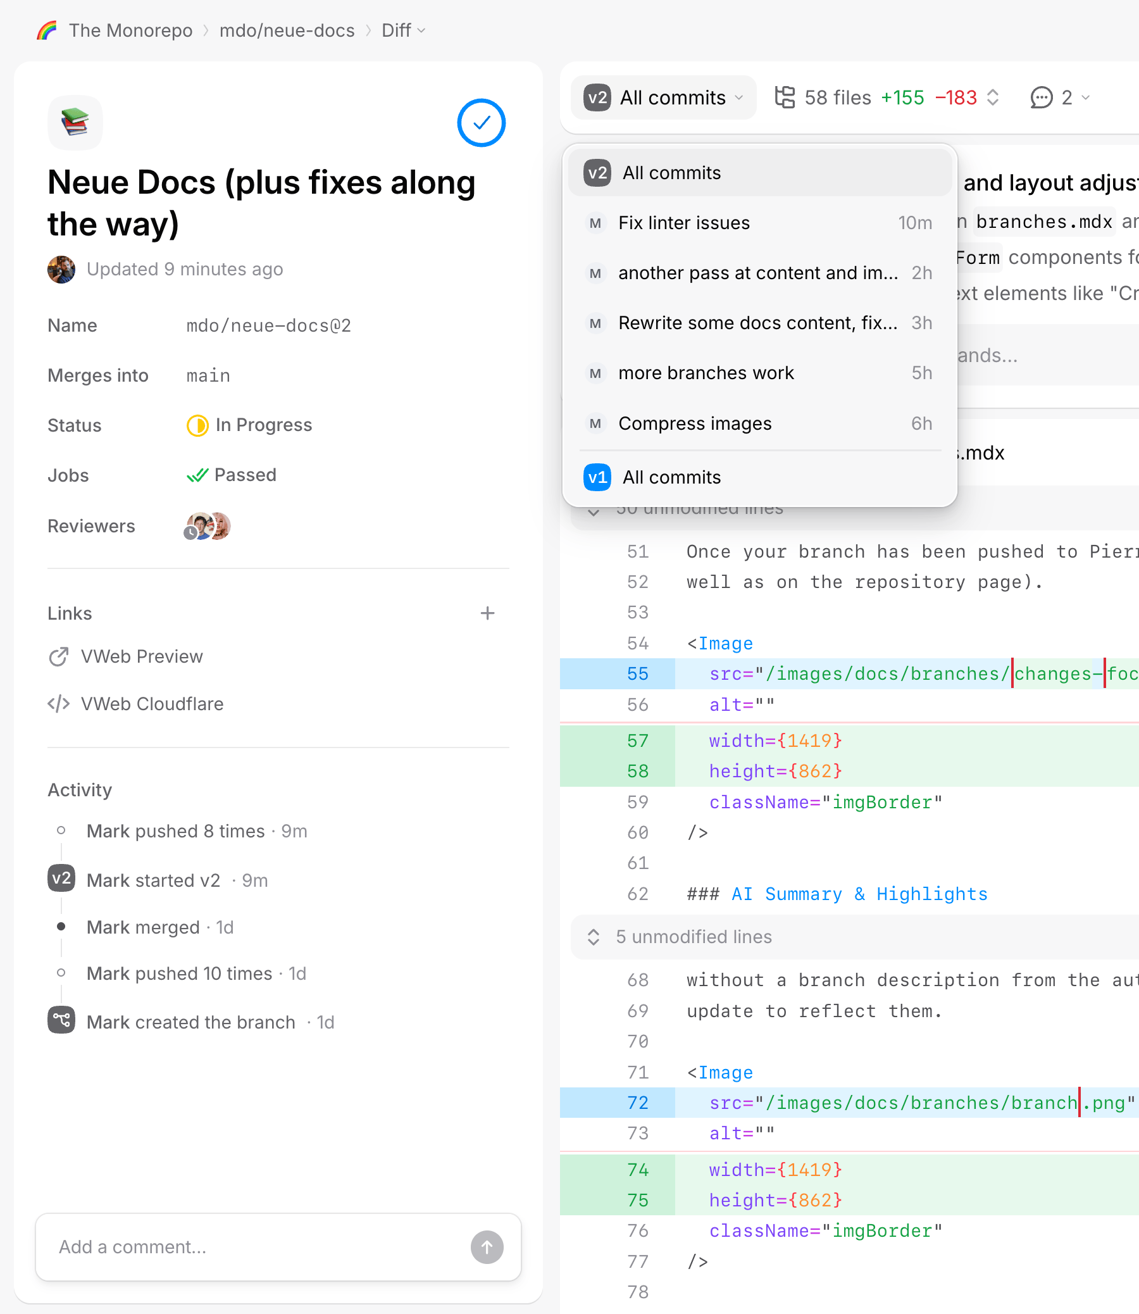The width and height of the screenshot is (1139, 1314).
Task: Click the plus icon to add link
Action: point(487,613)
